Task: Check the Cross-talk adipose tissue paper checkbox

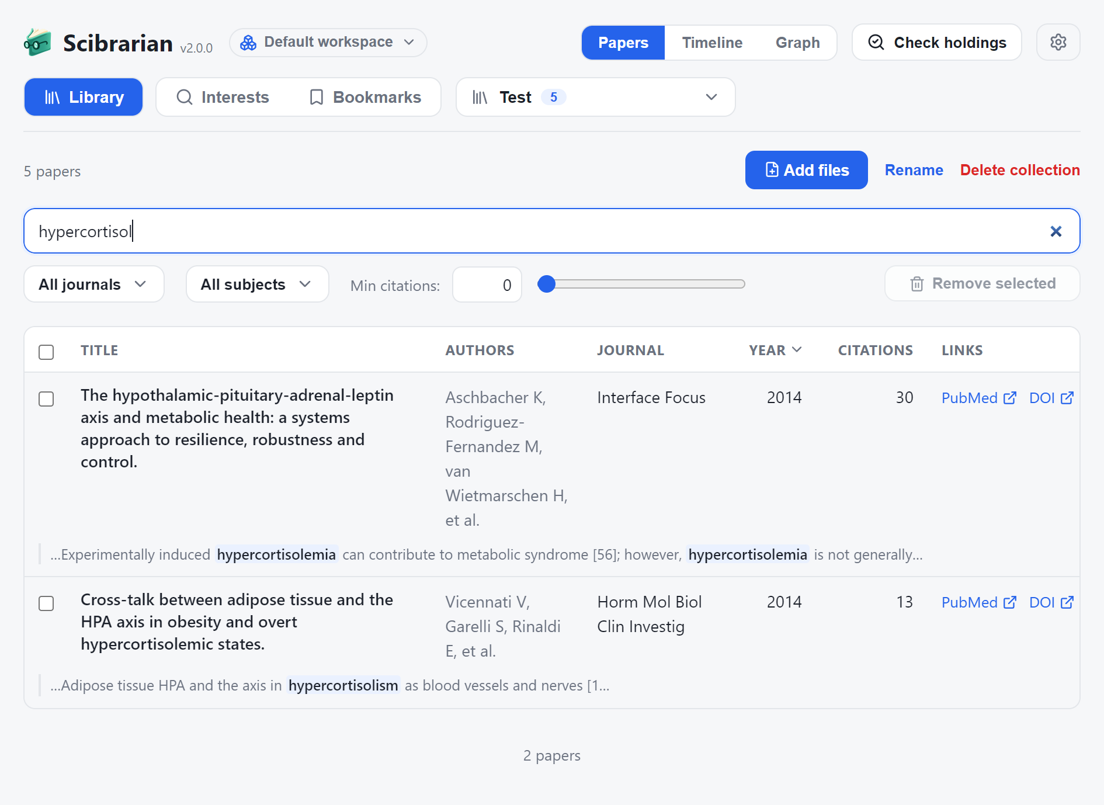Action: click(46, 603)
